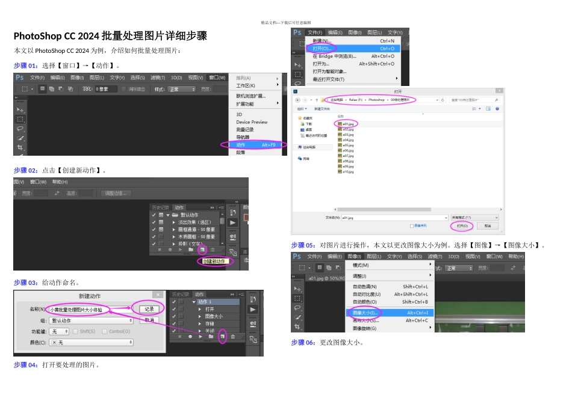Screen dimensions: 572x404
Task: Open the 组 dropdown showing 默认动作
Action: [x=92, y=320]
